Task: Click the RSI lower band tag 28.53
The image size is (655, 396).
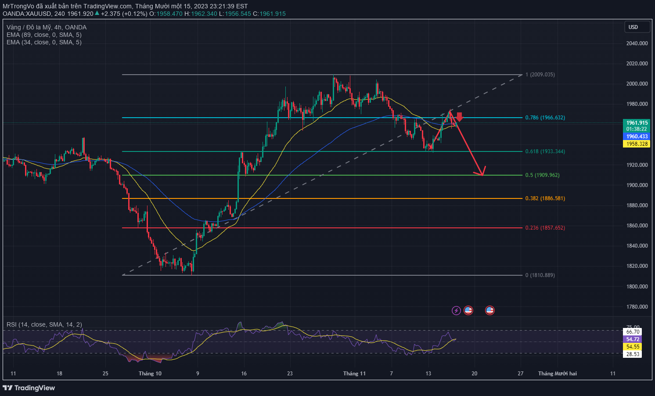Action: click(x=633, y=354)
